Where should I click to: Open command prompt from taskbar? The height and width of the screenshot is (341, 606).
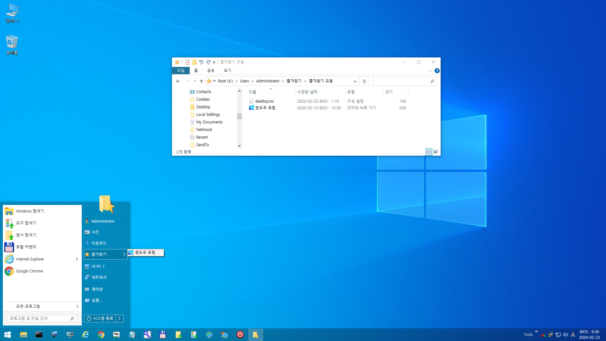pos(39,335)
